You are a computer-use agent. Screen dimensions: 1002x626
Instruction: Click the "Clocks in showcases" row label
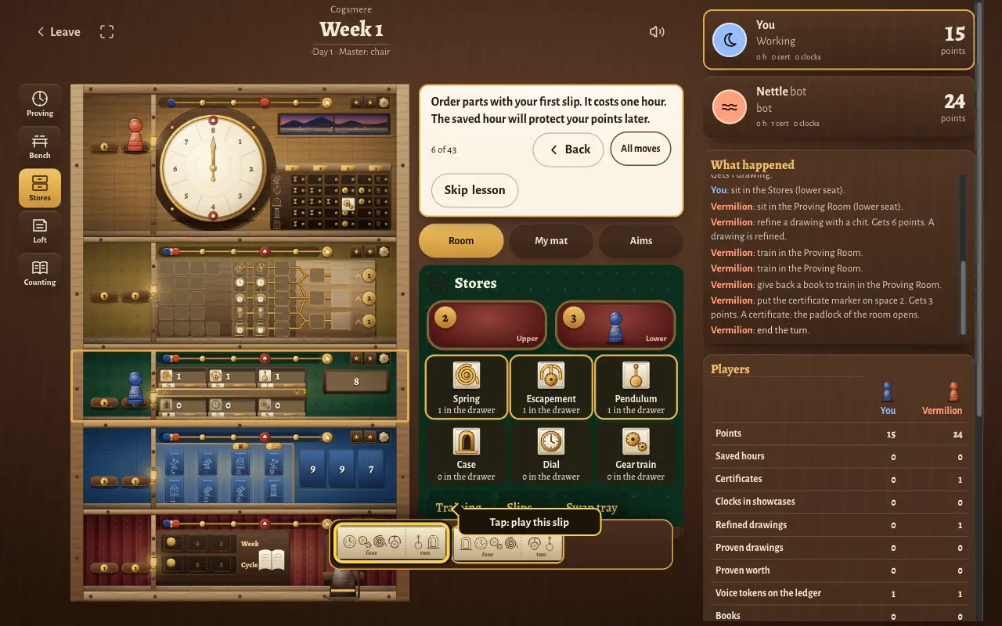click(x=755, y=502)
